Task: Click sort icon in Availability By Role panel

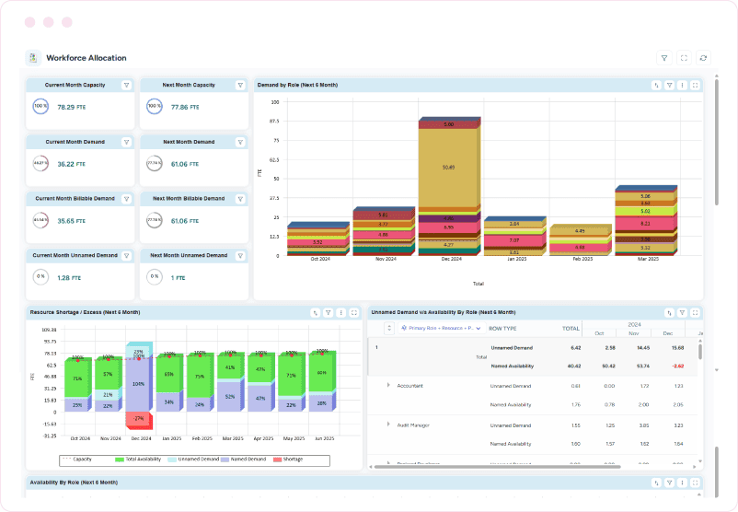Action: 657,483
